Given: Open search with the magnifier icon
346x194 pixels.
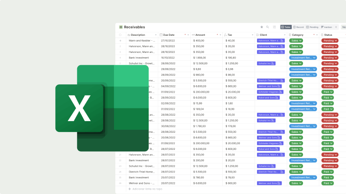Looking at the screenshot, I should click(x=268, y=27).
